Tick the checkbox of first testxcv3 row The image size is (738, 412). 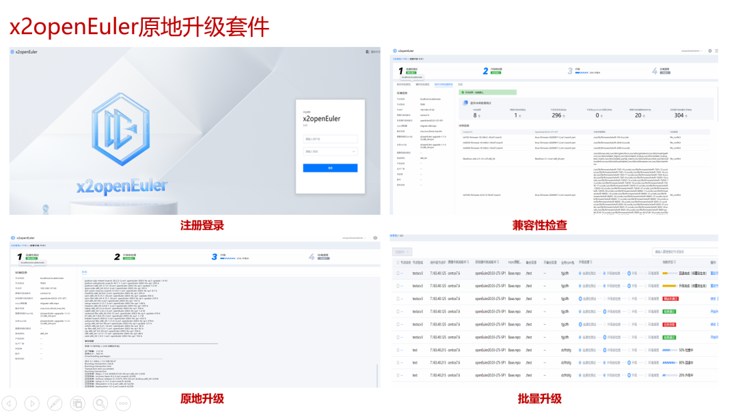(397, 274)
